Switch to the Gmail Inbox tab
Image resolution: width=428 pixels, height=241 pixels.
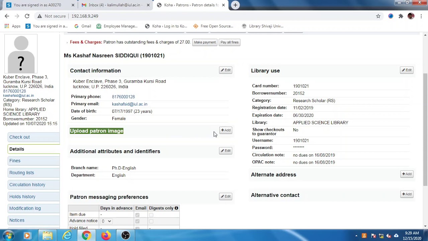click(x=115, y=5)
